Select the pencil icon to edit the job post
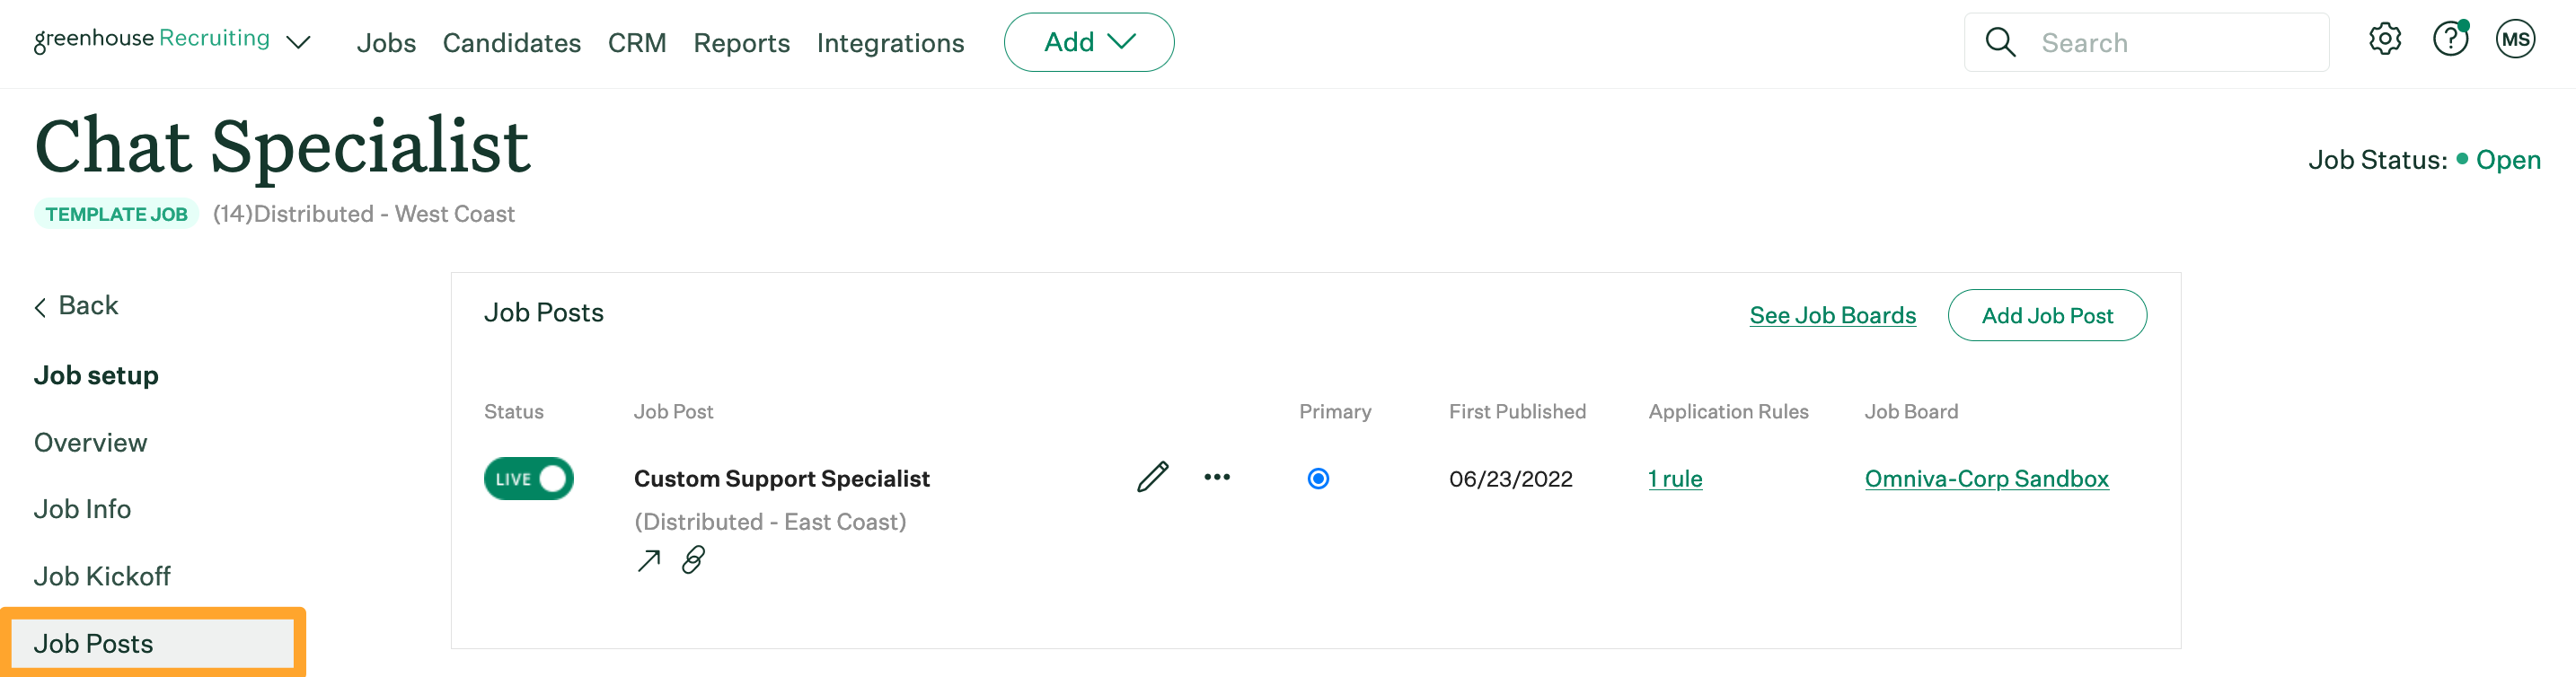Image resolution: width=2576 pixels, height=677 pixels. coord(1152,478)
